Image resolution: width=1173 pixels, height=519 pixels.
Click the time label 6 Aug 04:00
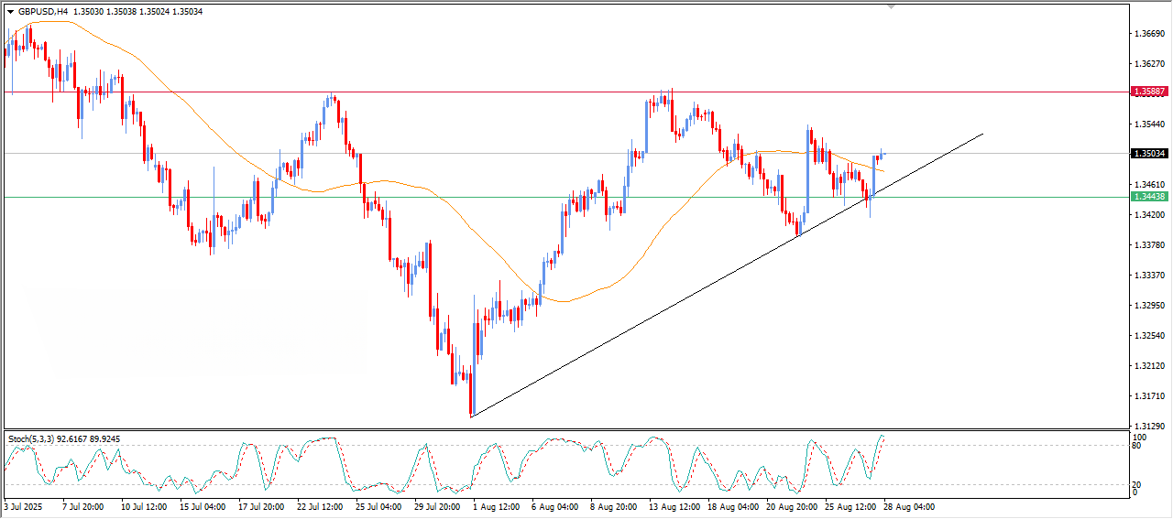click(x=554, y=506)
